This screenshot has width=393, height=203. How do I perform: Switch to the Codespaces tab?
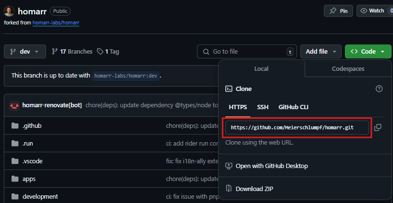tap(348, 69)
